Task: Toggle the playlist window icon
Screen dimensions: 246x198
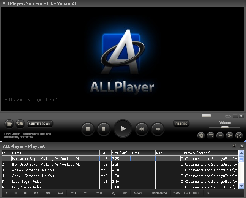Action: tap(220, 135)
